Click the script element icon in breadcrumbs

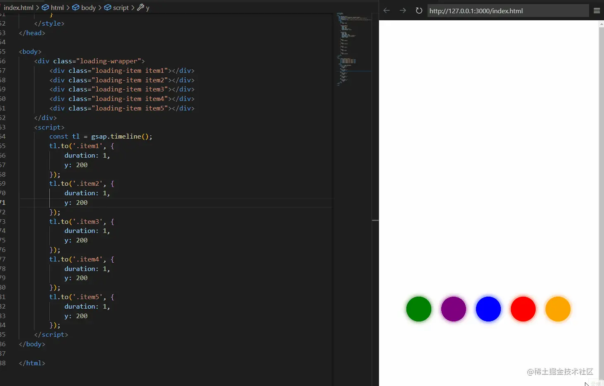pyautogui.click(x=106, y=7)
